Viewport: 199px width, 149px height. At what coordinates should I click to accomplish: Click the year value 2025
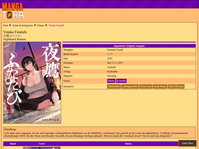(110, 58)
